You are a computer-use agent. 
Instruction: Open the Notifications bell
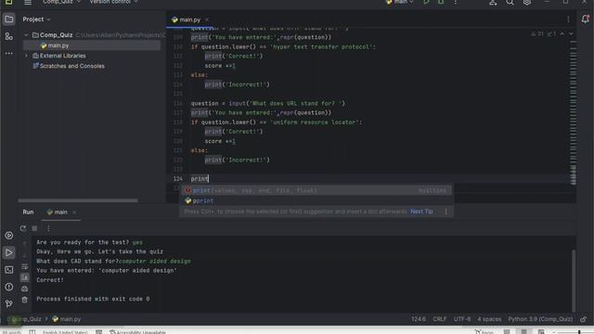point(585,19)
